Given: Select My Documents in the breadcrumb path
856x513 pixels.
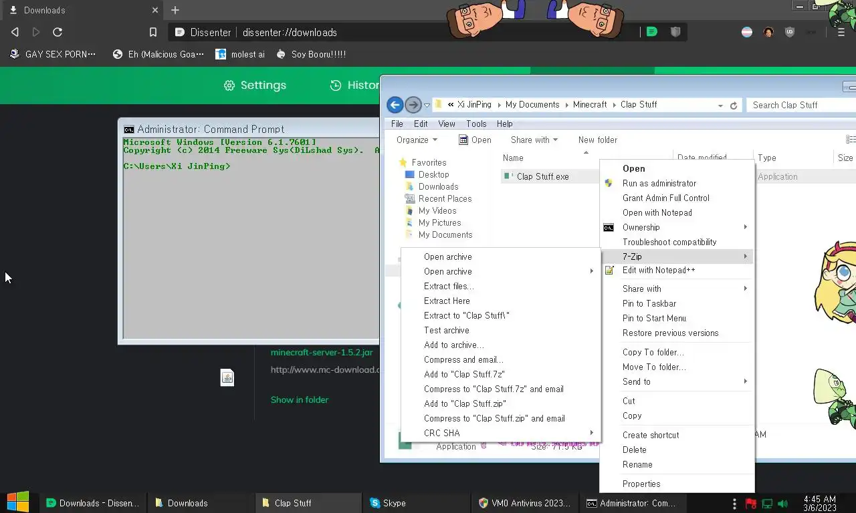Looking at the screenshot, I should [x=532, y=105].
